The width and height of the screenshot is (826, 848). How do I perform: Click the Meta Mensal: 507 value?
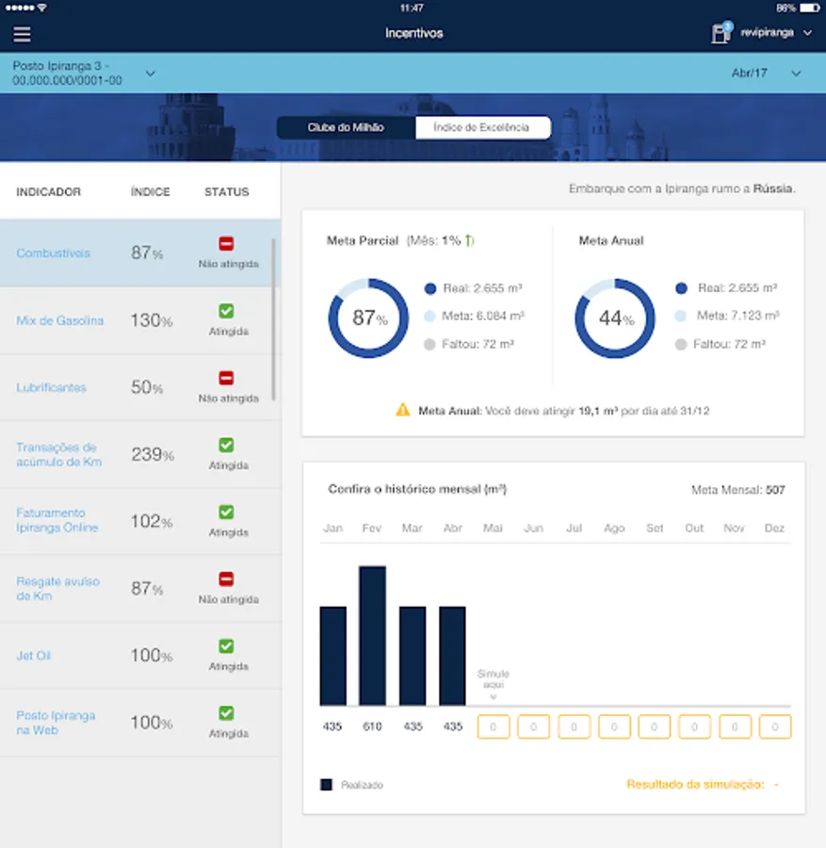coord(738,490)
